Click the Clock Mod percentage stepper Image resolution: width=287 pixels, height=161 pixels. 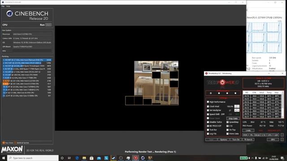[237, 106]
